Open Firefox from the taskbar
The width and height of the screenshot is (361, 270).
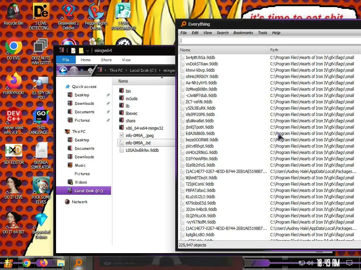point(43,263)
